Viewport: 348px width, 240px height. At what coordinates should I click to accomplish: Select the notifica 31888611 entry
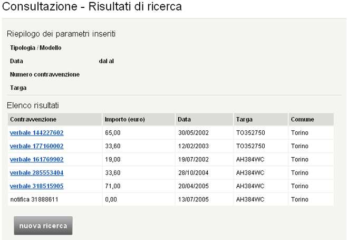coord(34,199)
